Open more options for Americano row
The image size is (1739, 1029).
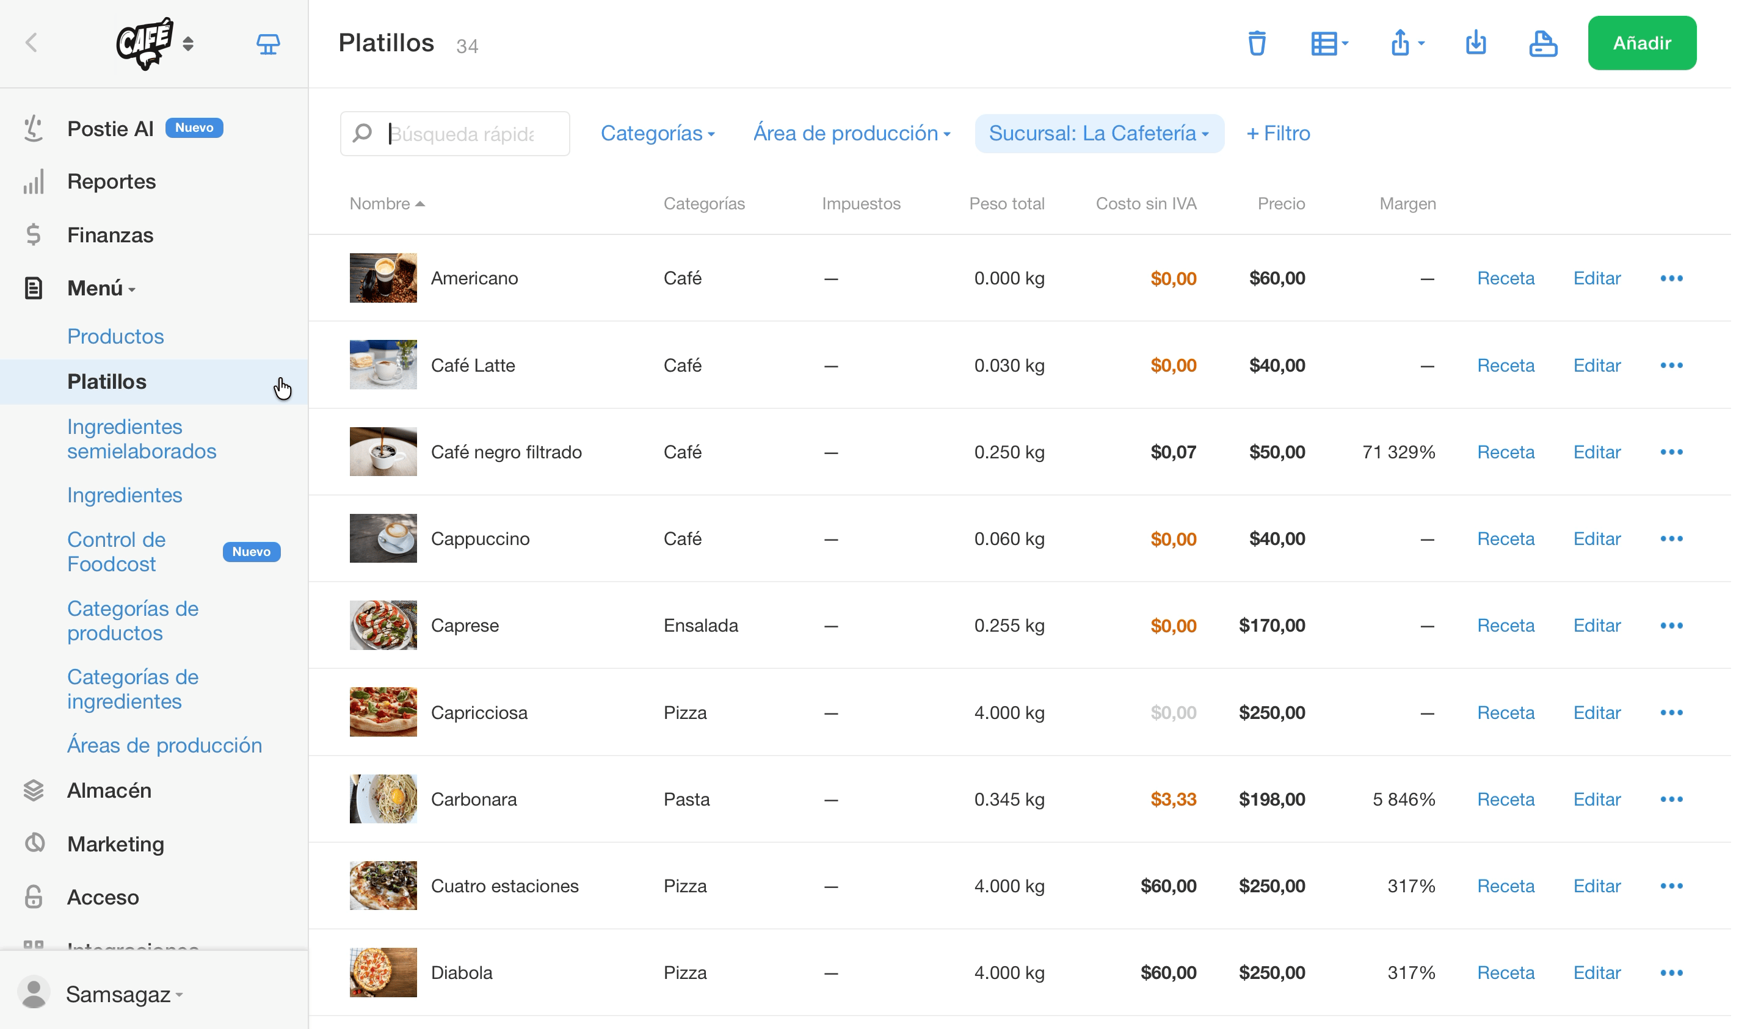[1671, 278]
